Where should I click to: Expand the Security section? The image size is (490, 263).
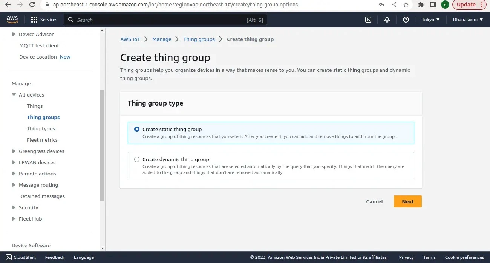14,207
